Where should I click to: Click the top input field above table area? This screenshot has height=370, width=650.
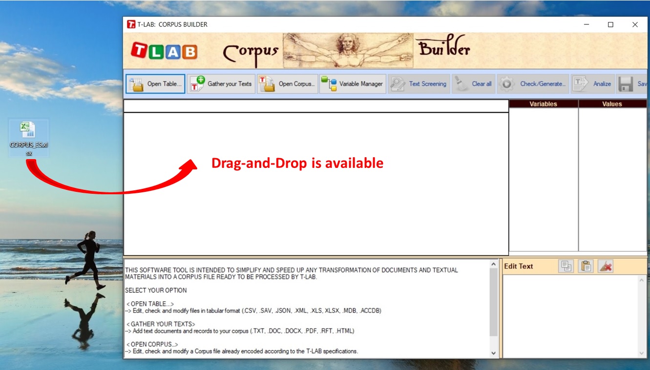(x=316, y=106)
